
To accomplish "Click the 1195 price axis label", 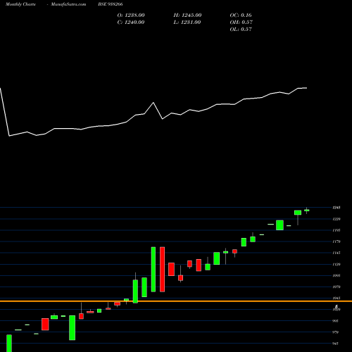I will tap(337, 230).
